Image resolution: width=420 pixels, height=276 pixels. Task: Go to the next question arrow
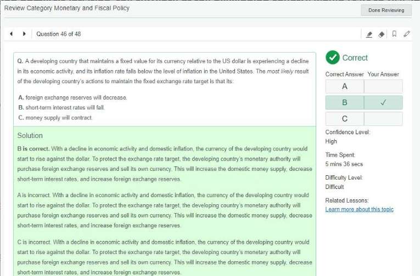click(24, 34)
